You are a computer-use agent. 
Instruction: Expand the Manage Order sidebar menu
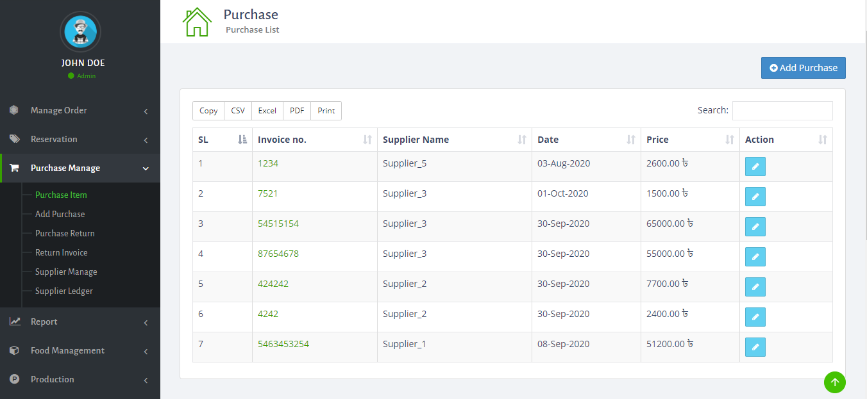[x=80, y=110]
